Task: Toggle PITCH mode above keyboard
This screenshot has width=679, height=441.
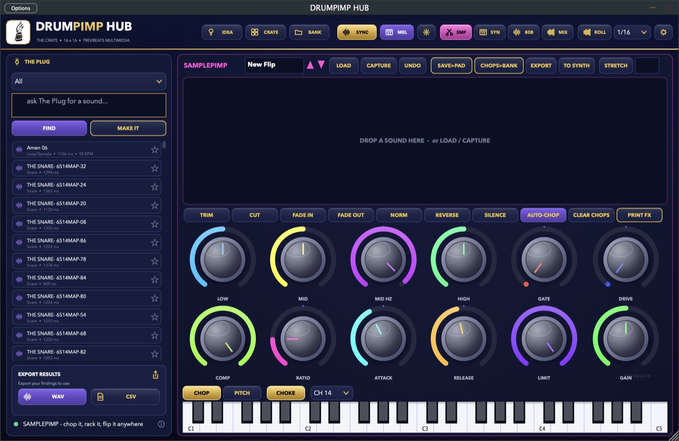Action: (242, 393)
